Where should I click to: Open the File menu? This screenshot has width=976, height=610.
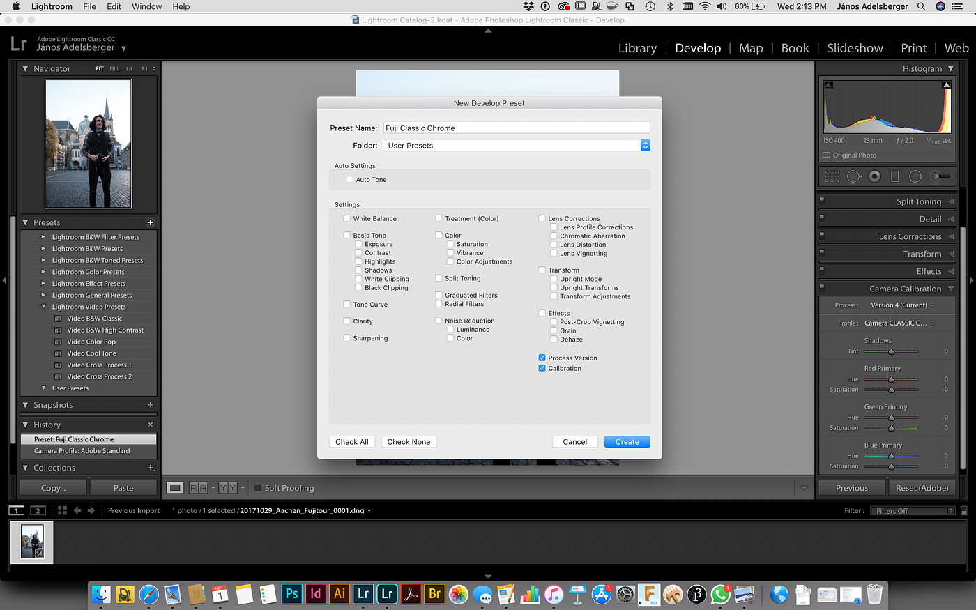click(89, 6)
